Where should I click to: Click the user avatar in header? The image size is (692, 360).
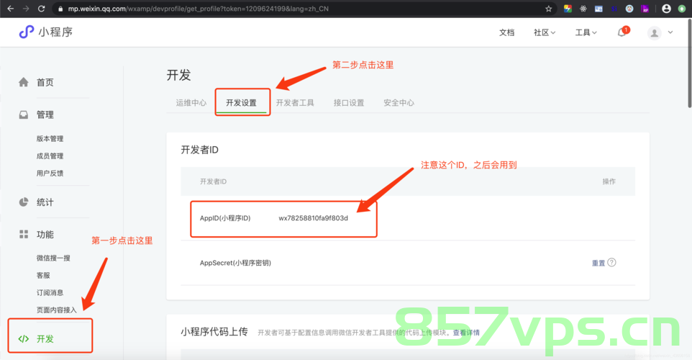pyautogui.click(x=654, y=32)
